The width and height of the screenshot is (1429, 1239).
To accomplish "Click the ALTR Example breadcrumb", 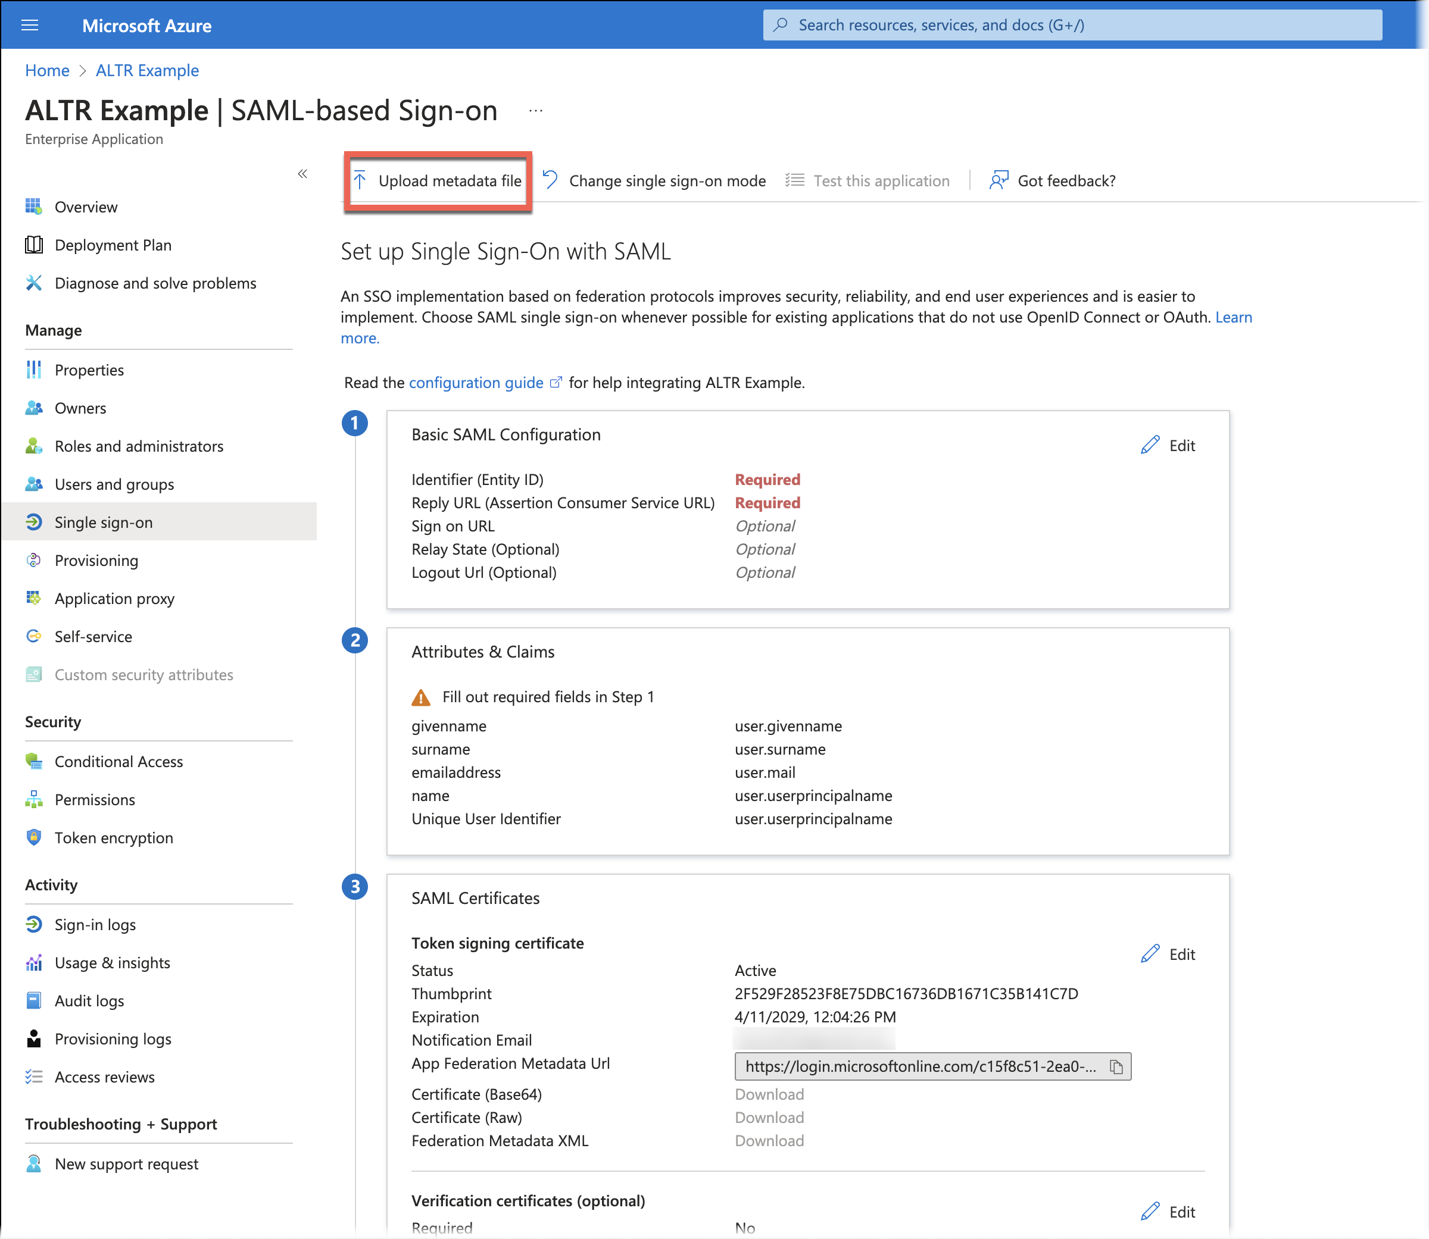I will [147, 71].
